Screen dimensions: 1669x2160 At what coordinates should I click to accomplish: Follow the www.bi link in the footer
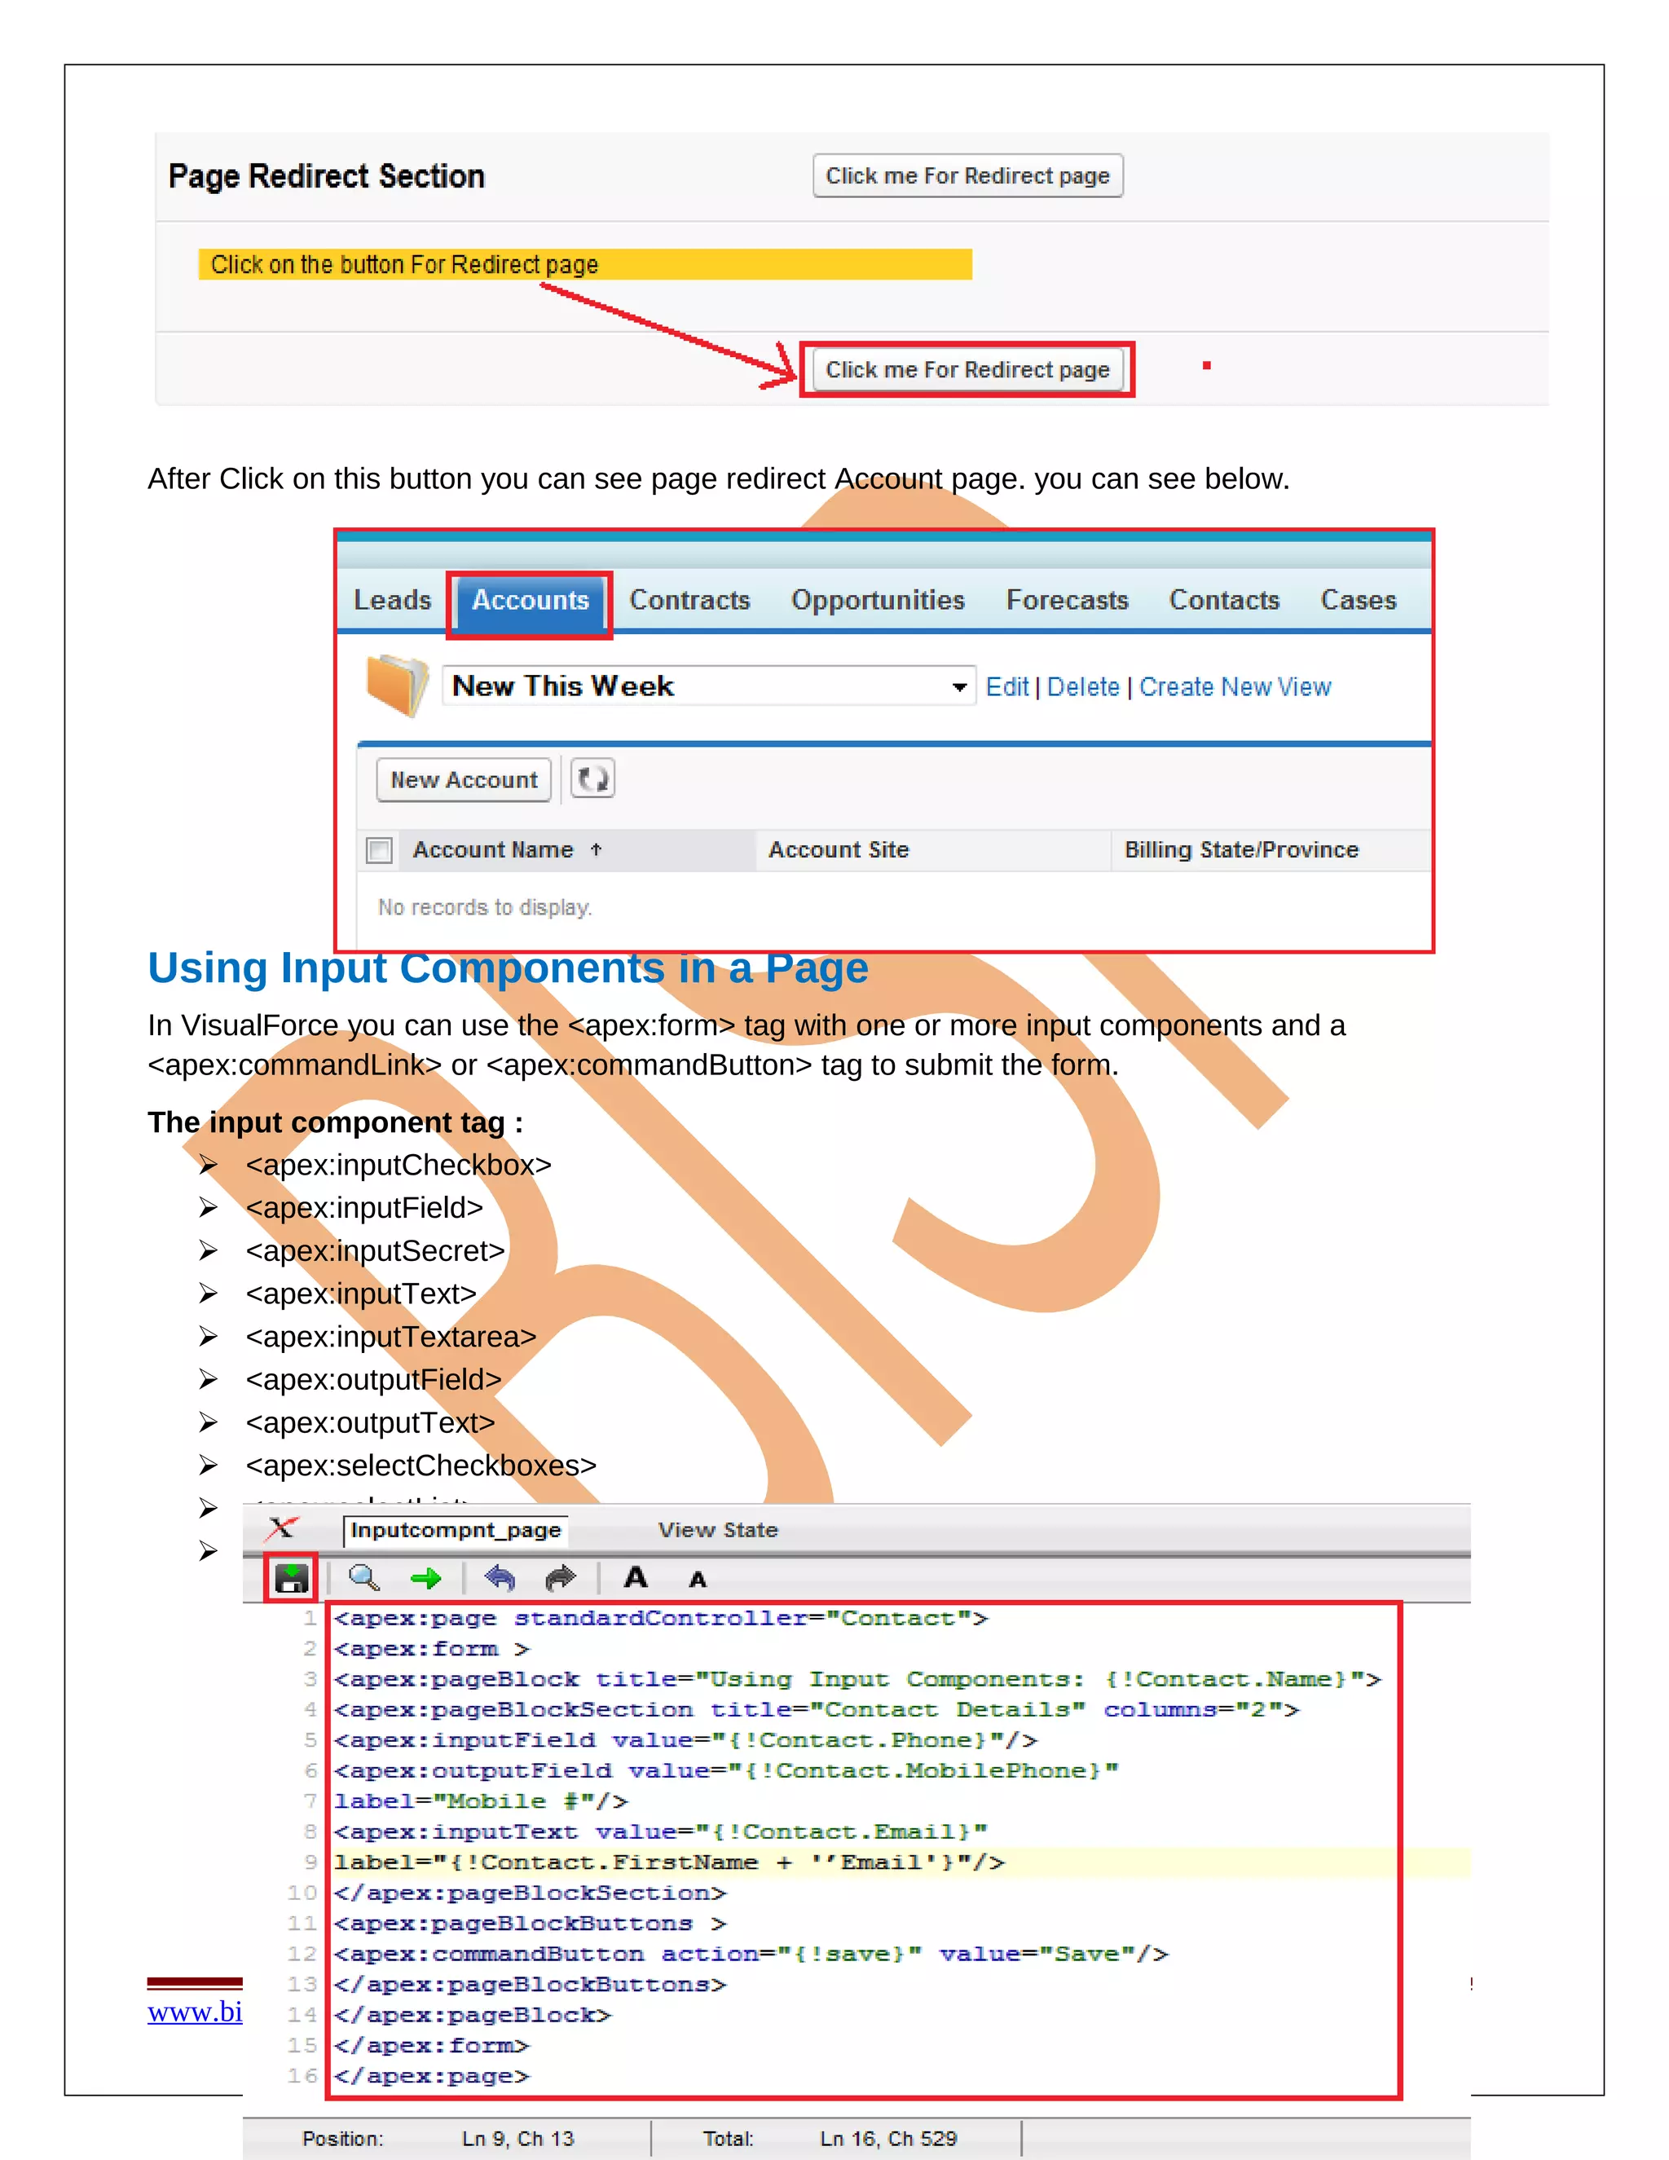pos(195,2012)
